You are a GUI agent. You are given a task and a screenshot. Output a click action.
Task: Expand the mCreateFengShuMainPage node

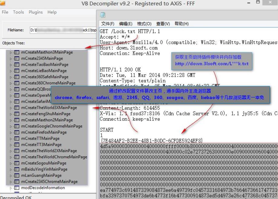point(11,114)
